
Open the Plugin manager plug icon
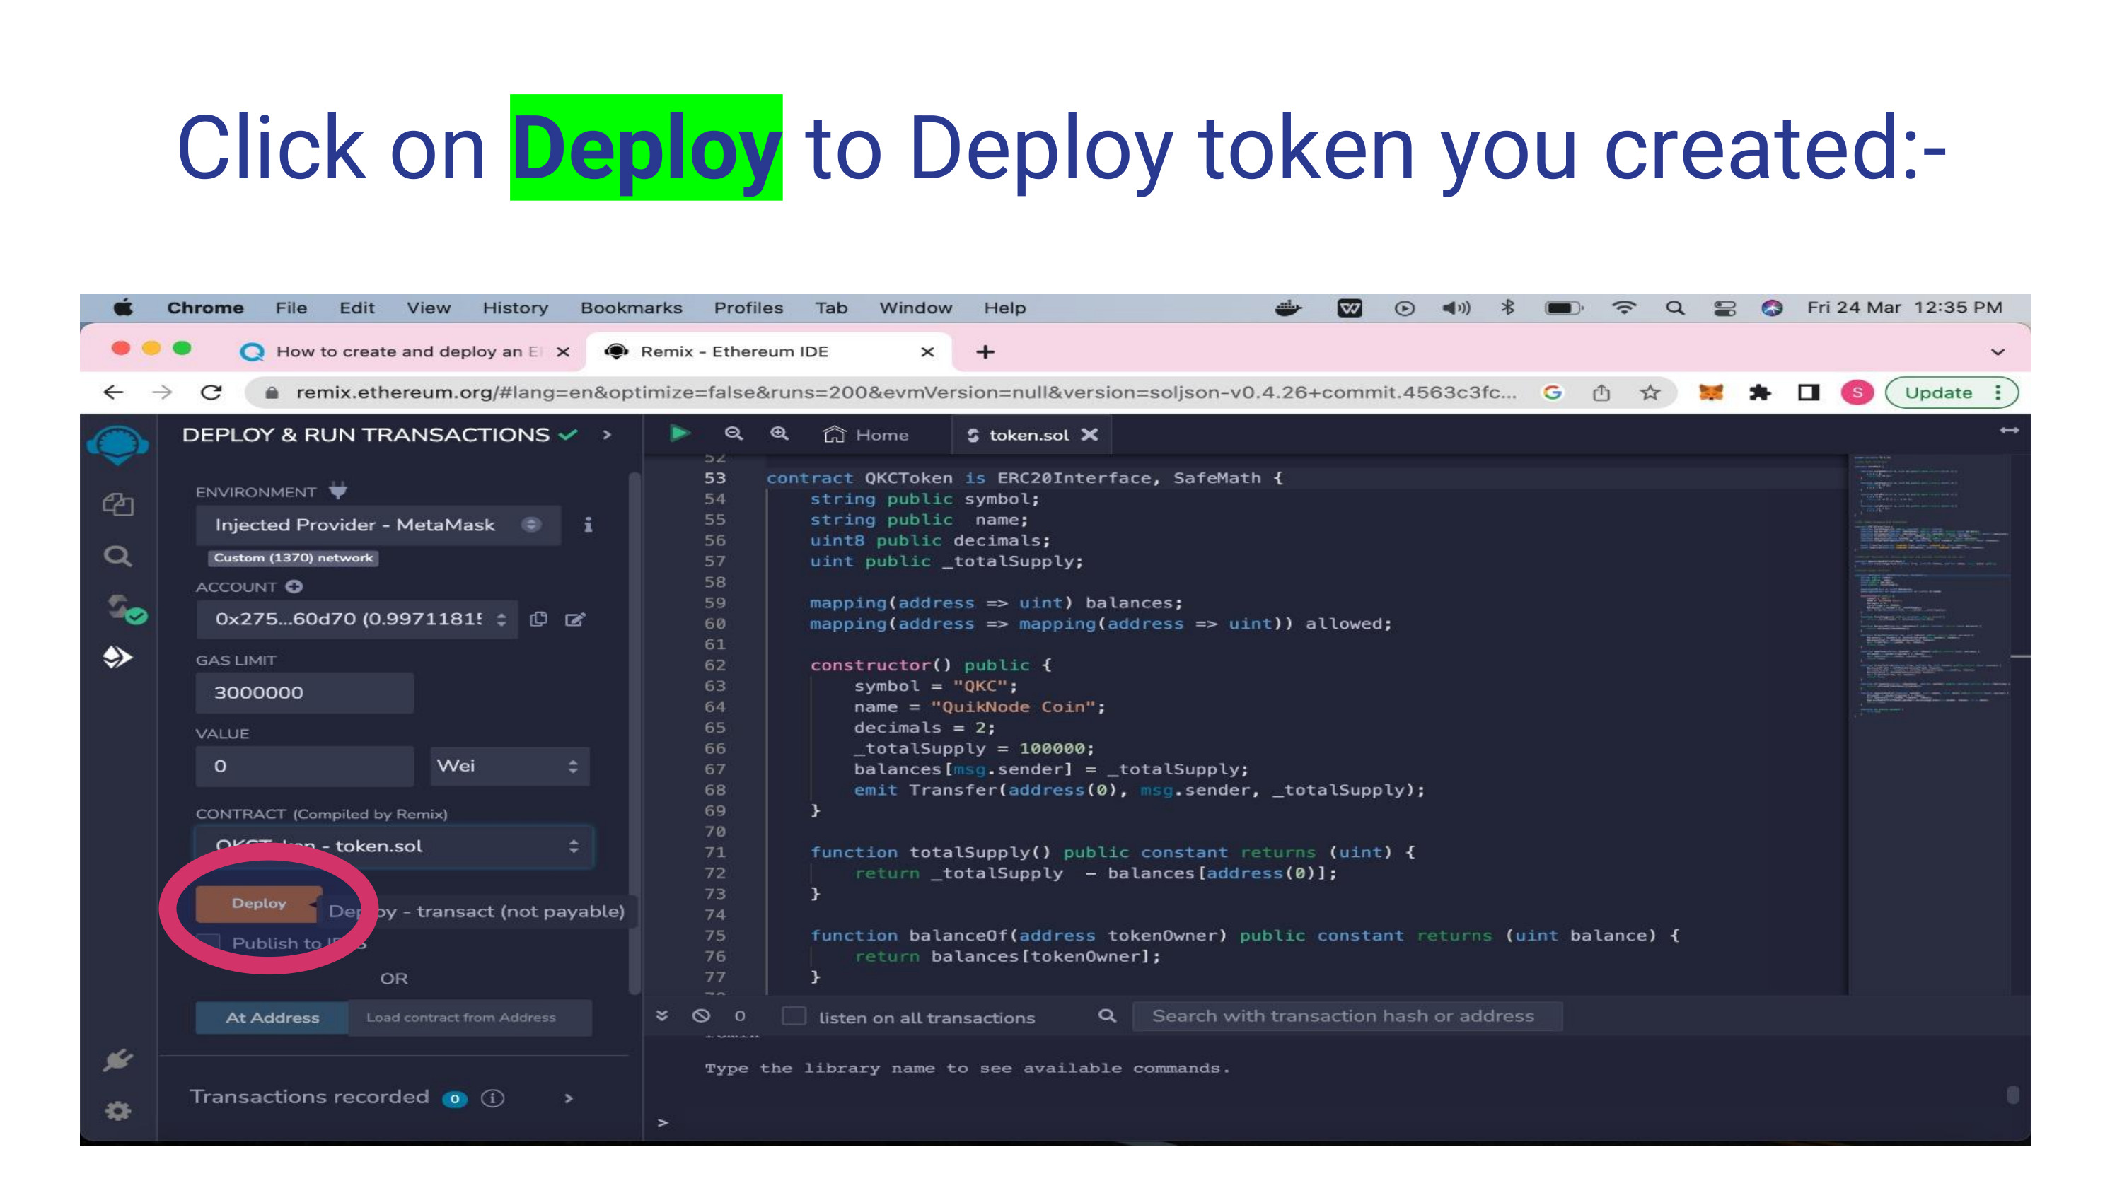(x=118, y=1059)
